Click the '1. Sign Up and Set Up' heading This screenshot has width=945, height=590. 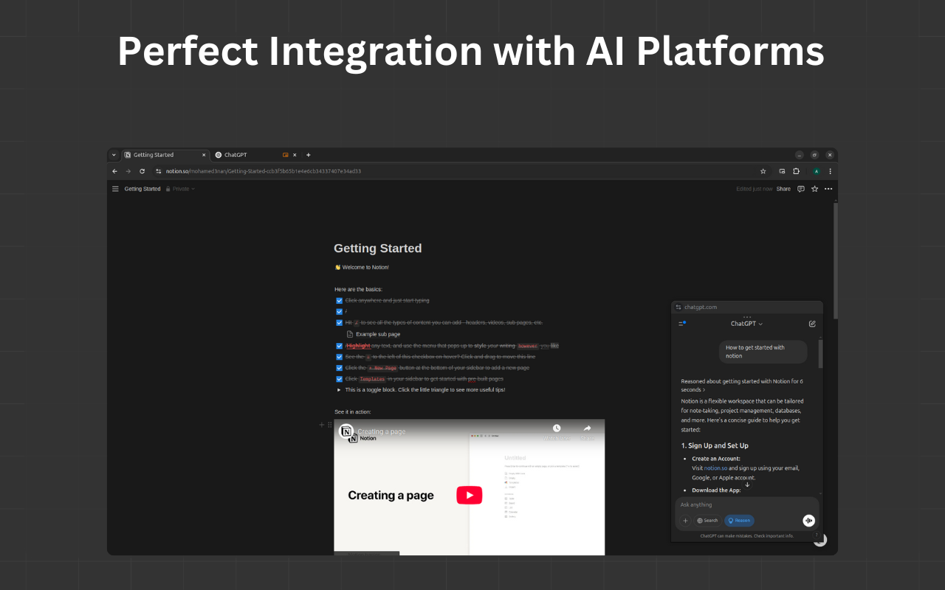pos(715,445)
